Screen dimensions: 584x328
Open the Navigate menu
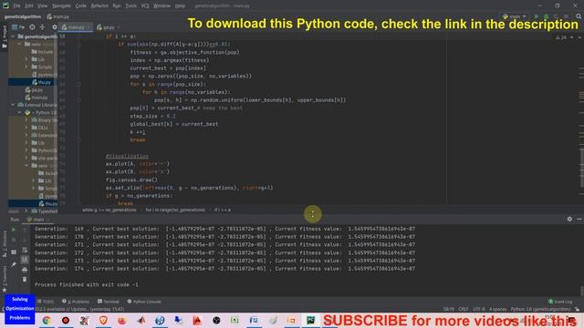coord(61,6)
